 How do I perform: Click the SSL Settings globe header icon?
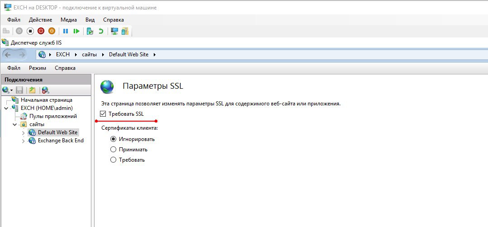tap(107, 87)
